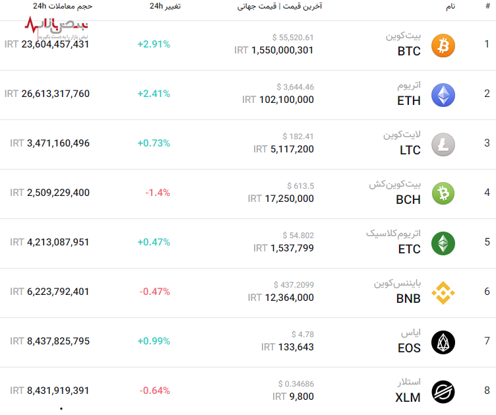496x415 pixels.
Task: Click the blue Ethereum ETH coin icon
Action: coord(443,95)
